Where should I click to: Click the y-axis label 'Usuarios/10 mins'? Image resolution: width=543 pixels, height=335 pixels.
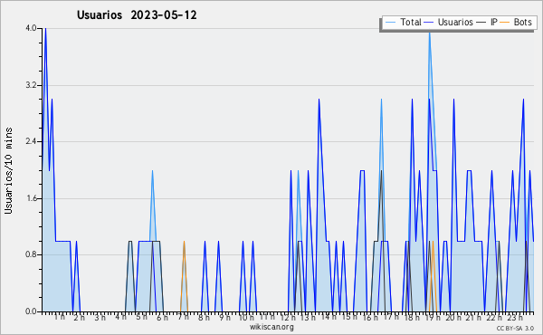click(9, 170)
